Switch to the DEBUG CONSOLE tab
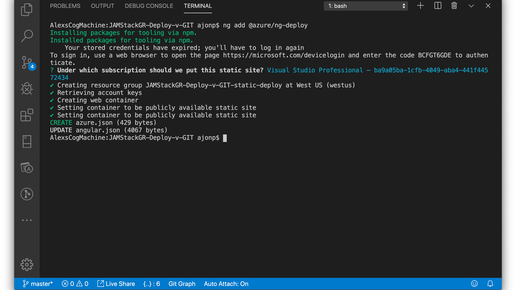This screenshot has width=516, height=290. [x=149, y=6]
